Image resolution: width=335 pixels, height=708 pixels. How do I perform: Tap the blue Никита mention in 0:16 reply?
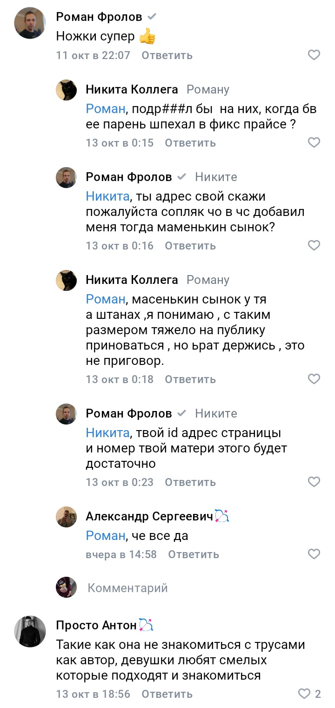(107, 196)
